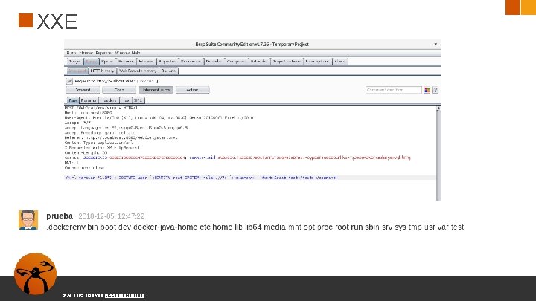Click the Drop button

[x=119, y=90]
